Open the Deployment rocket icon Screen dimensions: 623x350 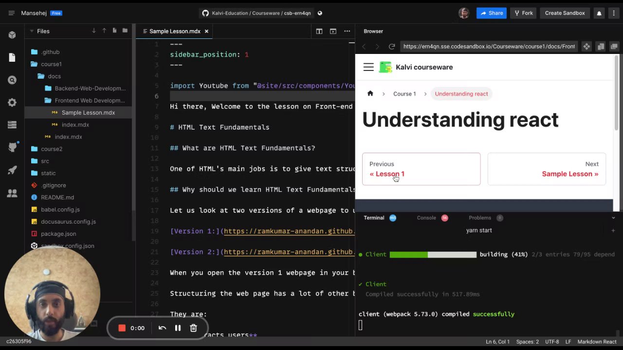pos(12,170)
